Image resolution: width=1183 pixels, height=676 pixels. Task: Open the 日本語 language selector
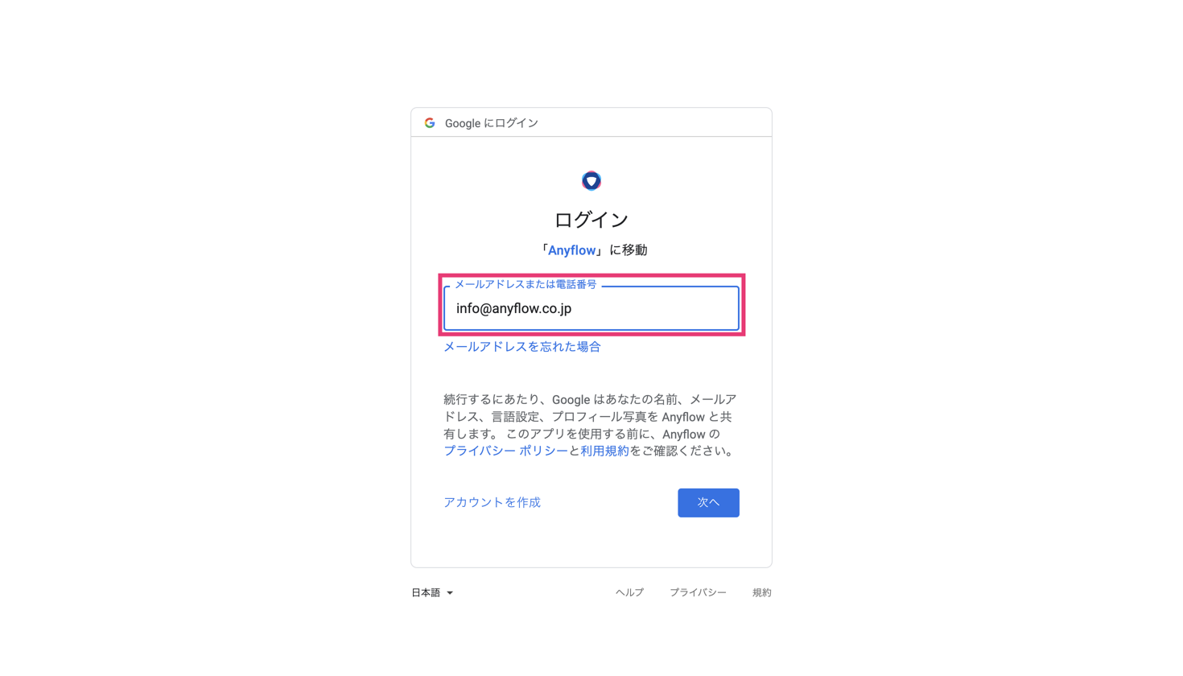(432, 593)
